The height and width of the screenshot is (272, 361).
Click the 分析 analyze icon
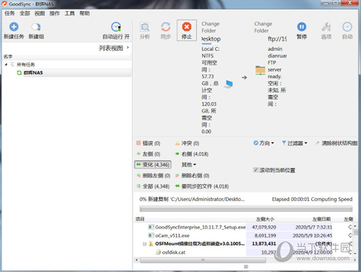pos(144,27)
